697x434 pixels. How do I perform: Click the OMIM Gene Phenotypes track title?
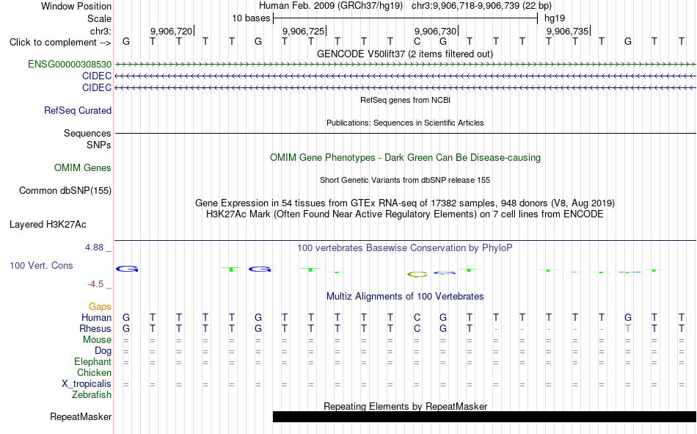coord(405,158)
